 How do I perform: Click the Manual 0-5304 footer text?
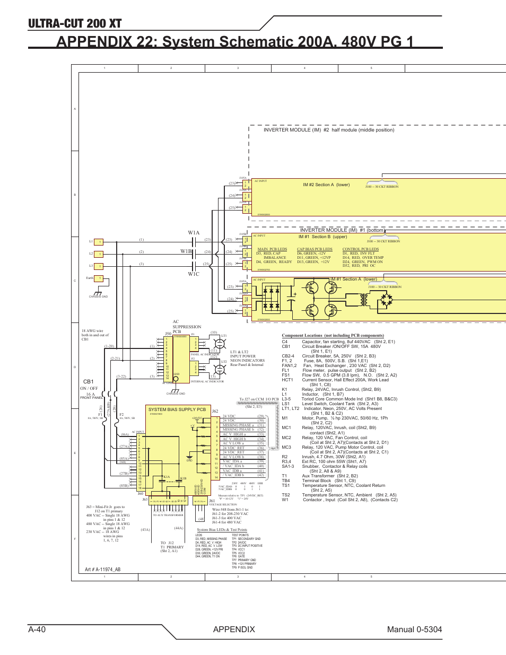tap(414, 629)
